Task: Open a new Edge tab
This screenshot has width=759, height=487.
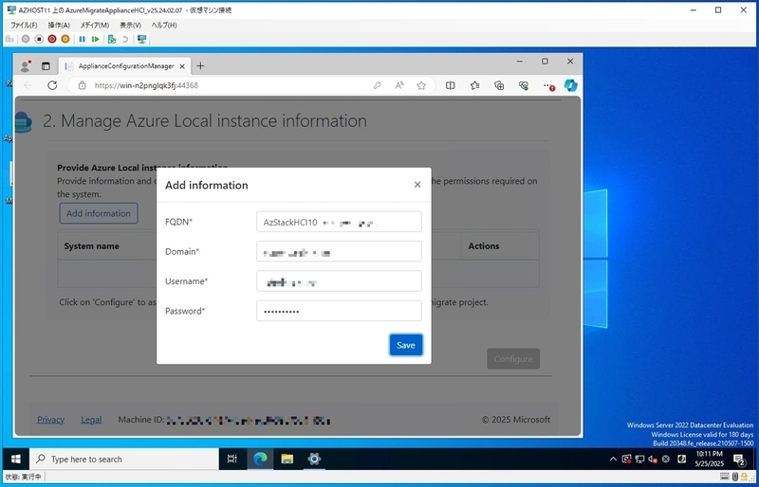Action: pos(200,66)
